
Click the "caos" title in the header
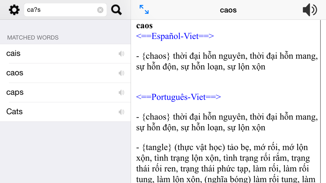(x=228, y=10)
